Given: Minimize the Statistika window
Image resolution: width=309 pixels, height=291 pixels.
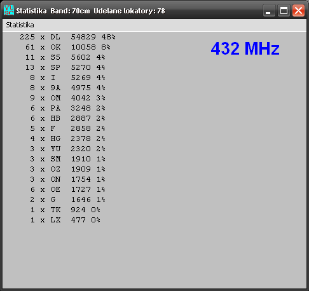Looking at the screenshot, I should 269,10.
